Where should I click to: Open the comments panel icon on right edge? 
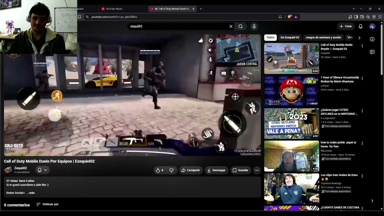pyautogui.click(x=372, y=52)
